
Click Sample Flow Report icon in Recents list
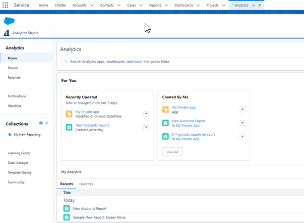(x=67, y=217)
